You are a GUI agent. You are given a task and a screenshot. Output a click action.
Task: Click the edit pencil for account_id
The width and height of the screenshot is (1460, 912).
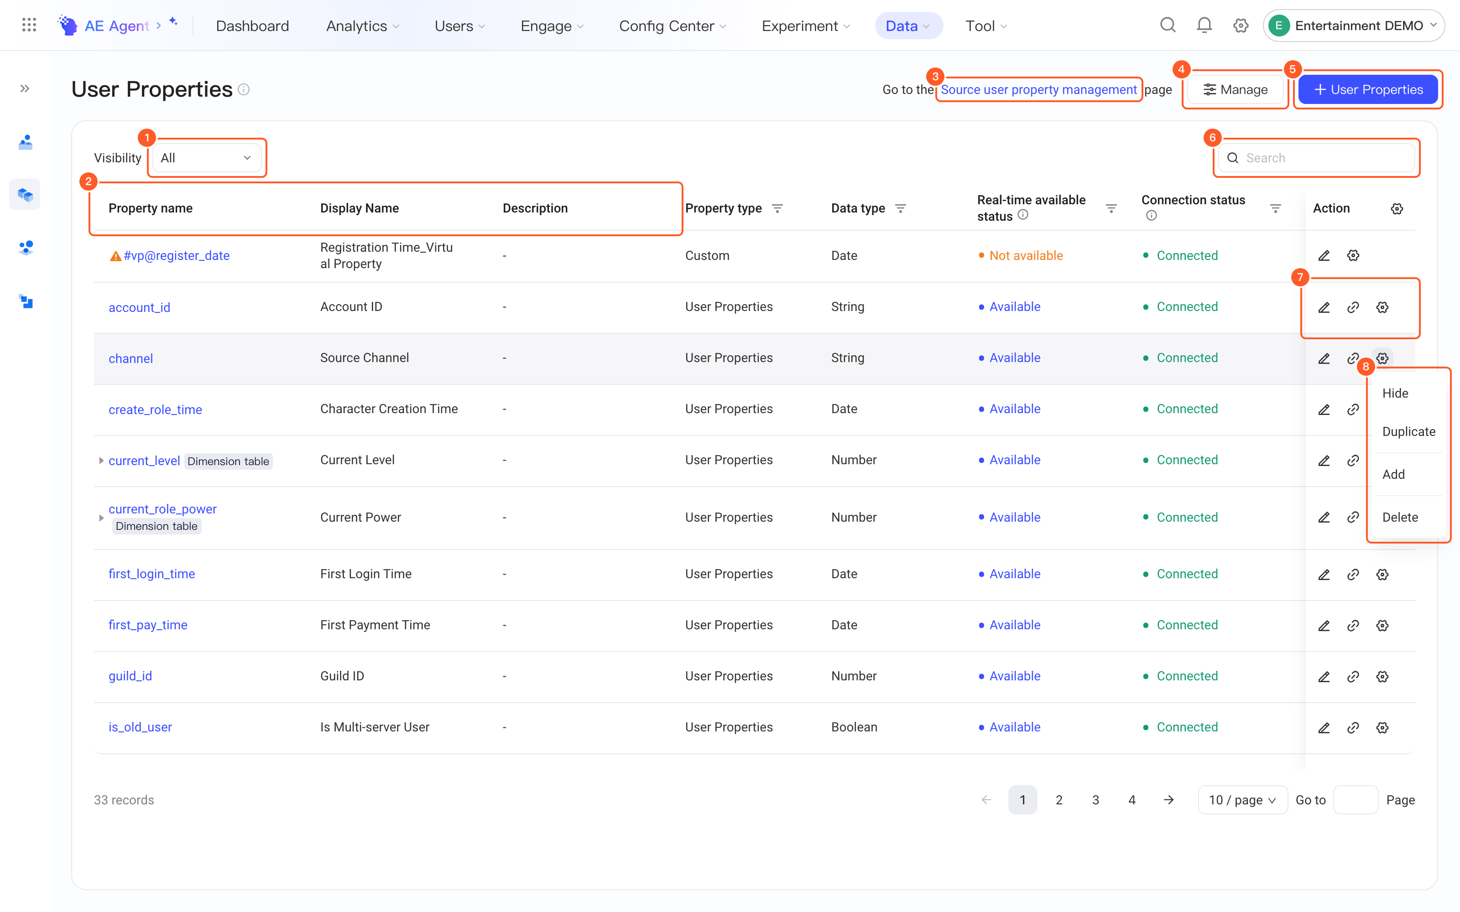[x=1324, y=307]
